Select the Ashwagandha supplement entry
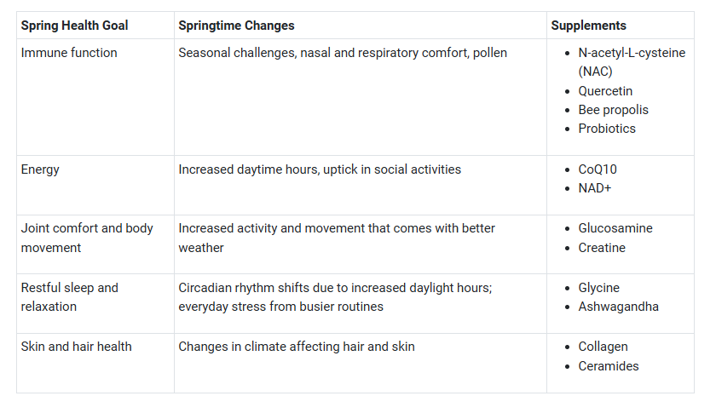 [x=618, y=307]
